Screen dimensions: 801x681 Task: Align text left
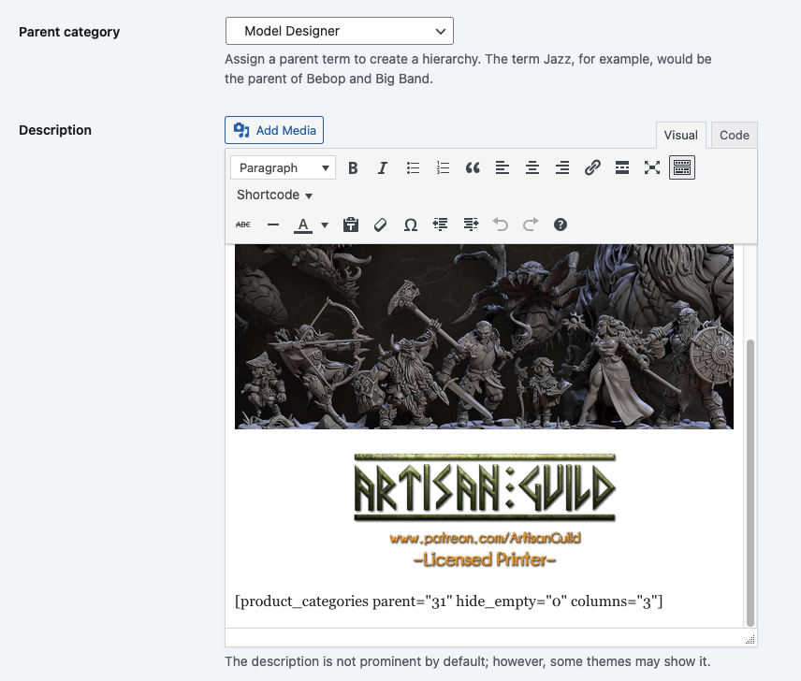pyautogui.click(x=502, y=168)
